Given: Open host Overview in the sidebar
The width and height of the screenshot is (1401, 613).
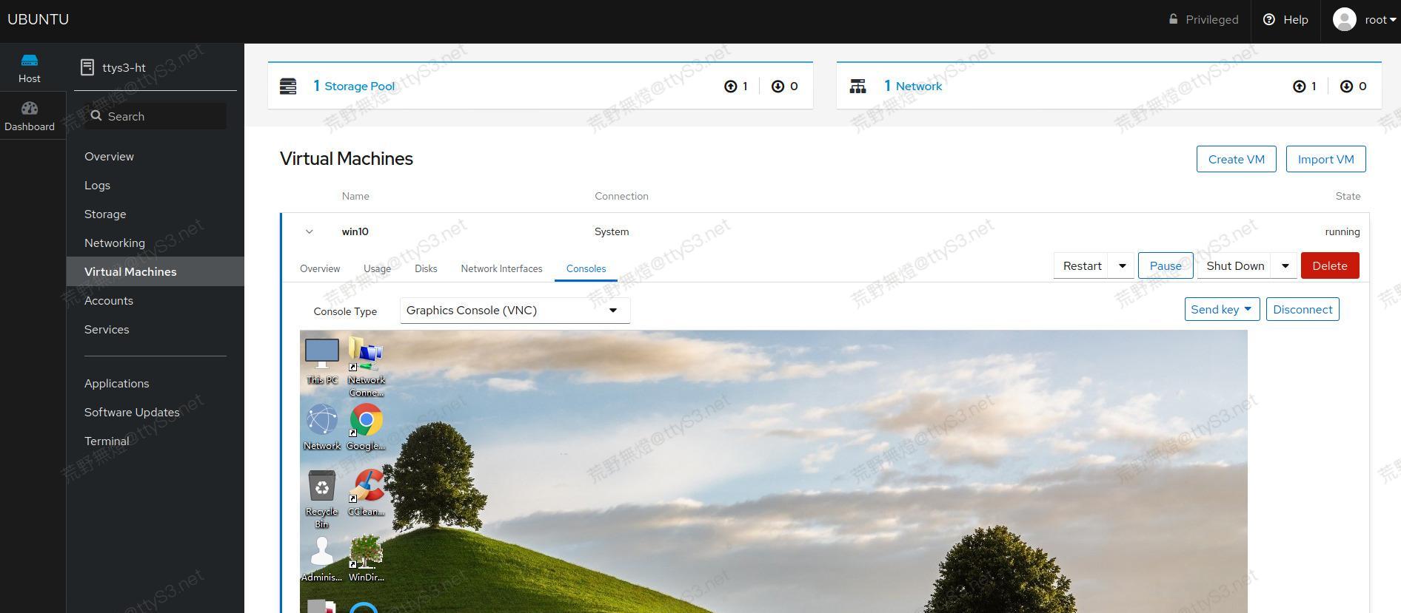Looking at the screenshot, I should tap(109, 157).
